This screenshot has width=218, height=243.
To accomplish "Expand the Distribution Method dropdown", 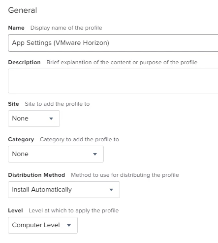I will click(x=64, y=190).
